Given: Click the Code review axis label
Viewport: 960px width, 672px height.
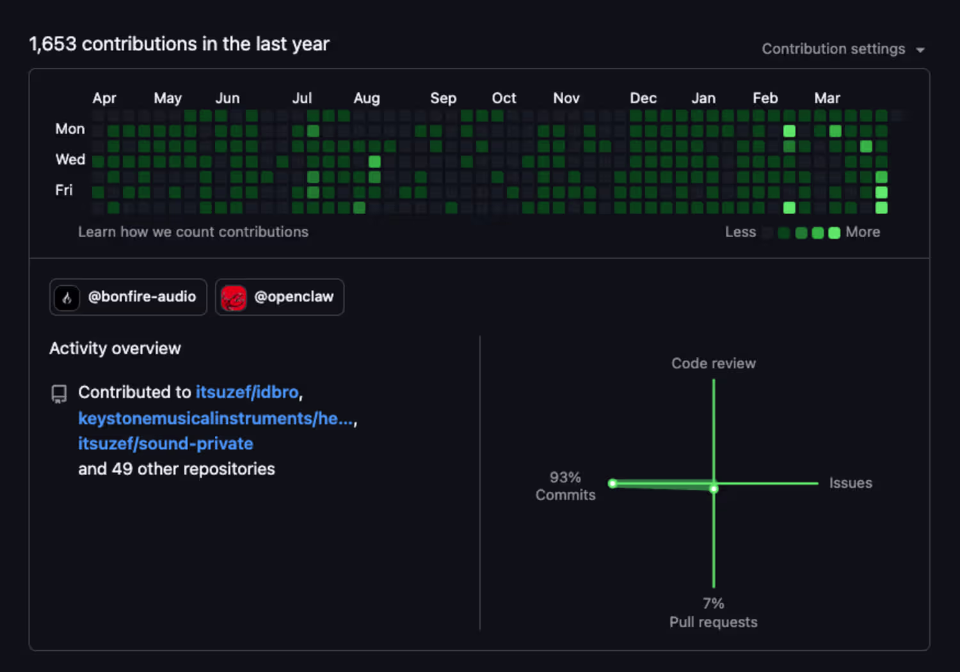Looking at the screenshot, I should [713, 363].
